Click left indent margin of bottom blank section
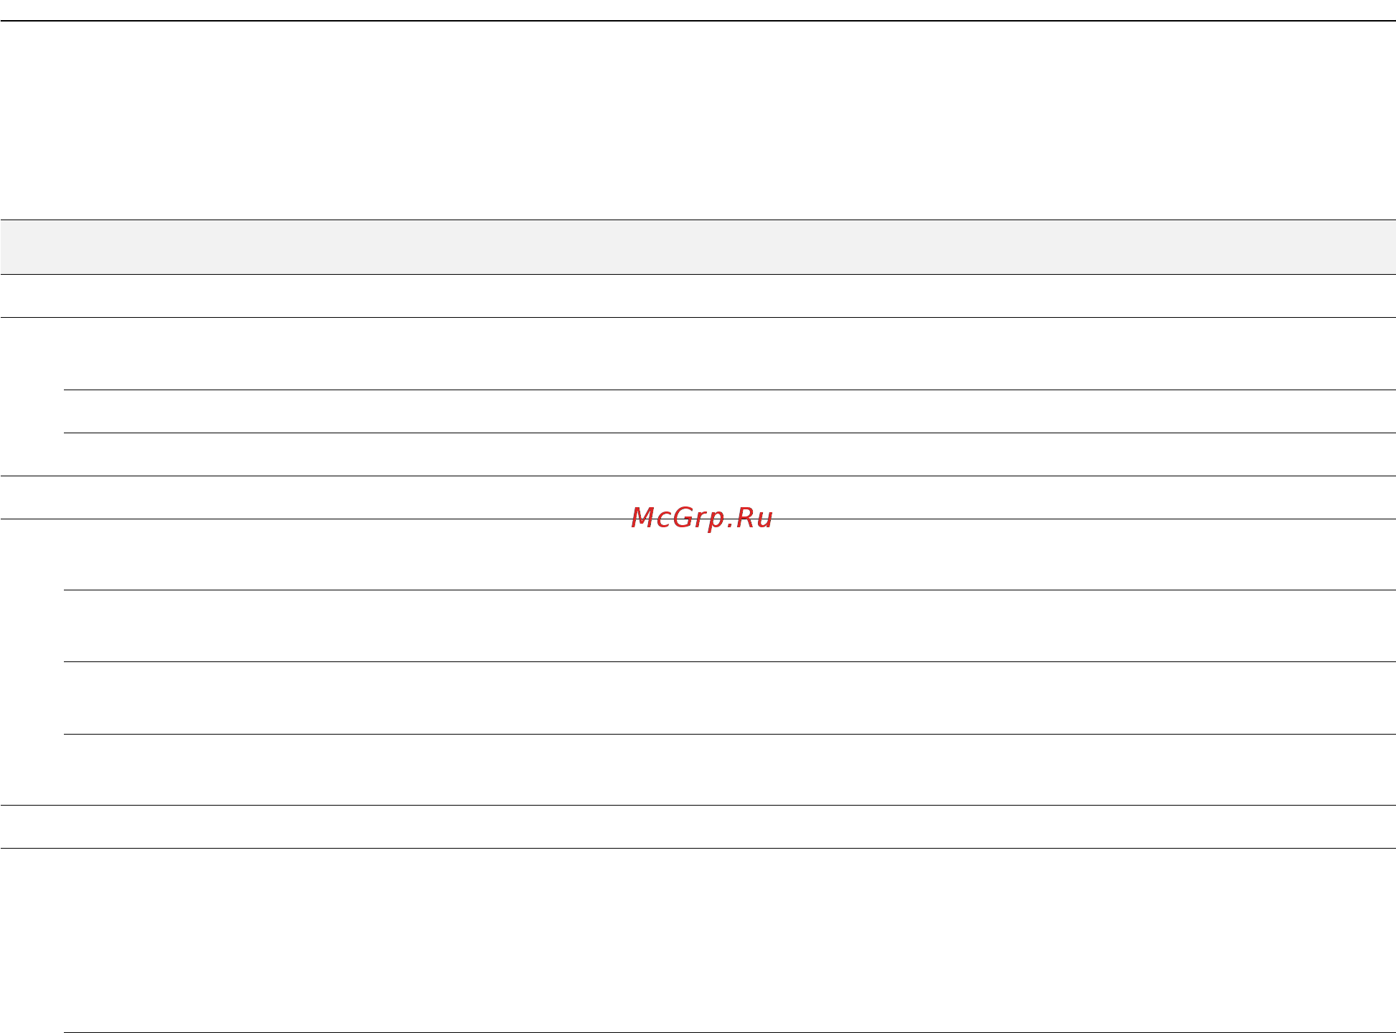The height and width of the screenshot is (1033, 1396). click(32, 940)
